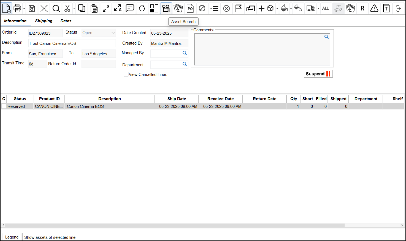Viewport: 406px width, 241px height.
Task: Switch to the Shipping tab
Action: tap(44, 21)
